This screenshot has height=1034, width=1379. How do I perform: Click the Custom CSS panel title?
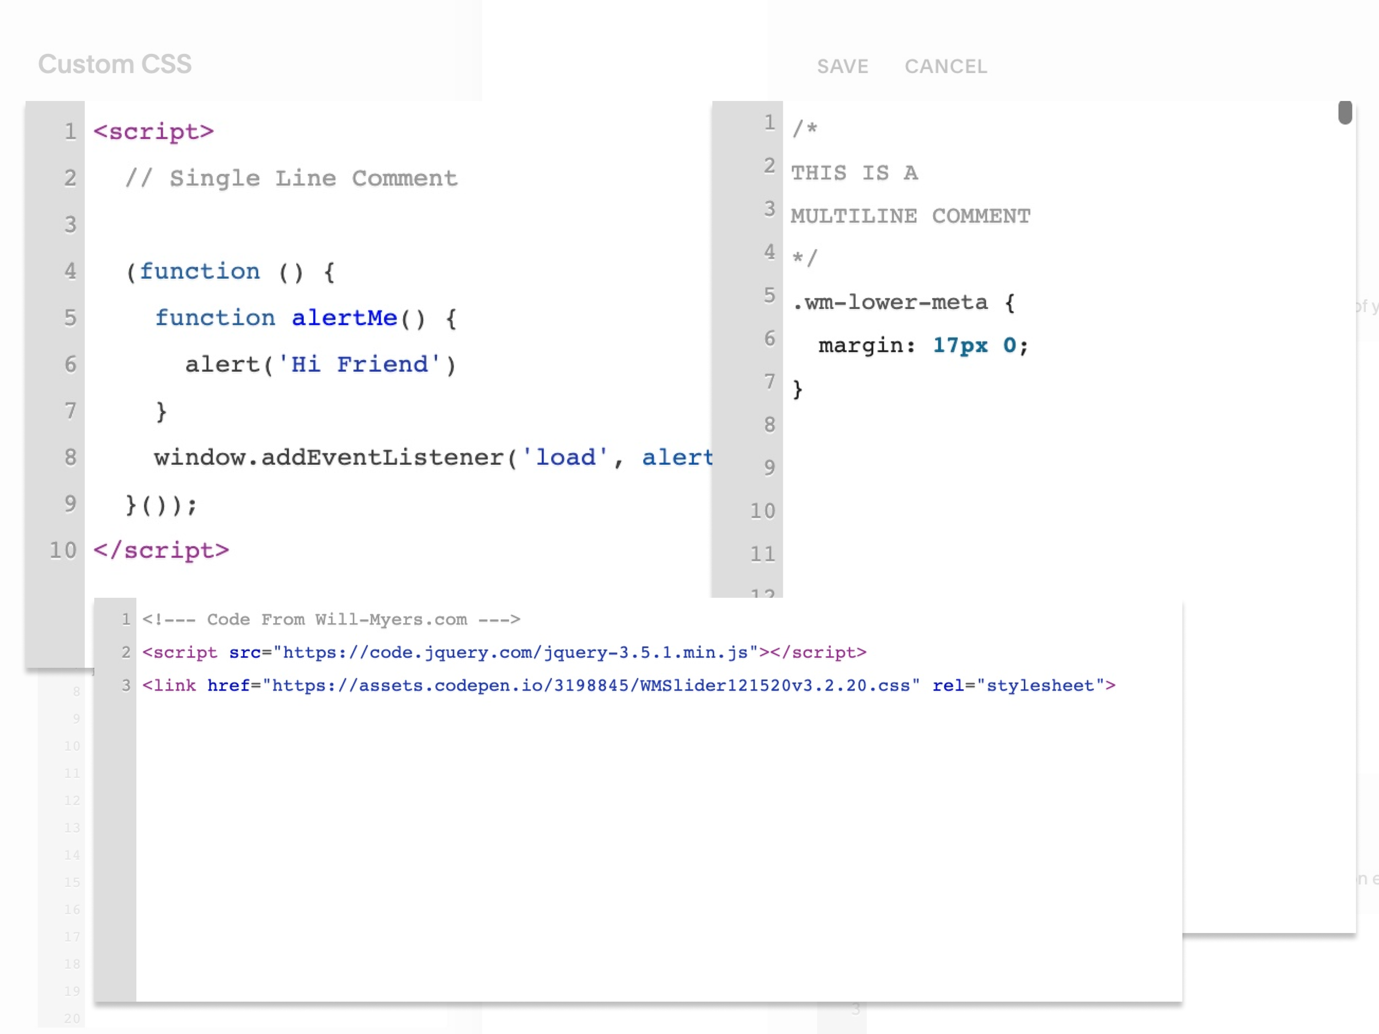tap(115, 63)
